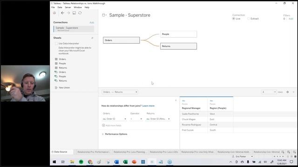Select the Live connection radio button
Viewport: 298px width, 167px height.
coord(234,19)
